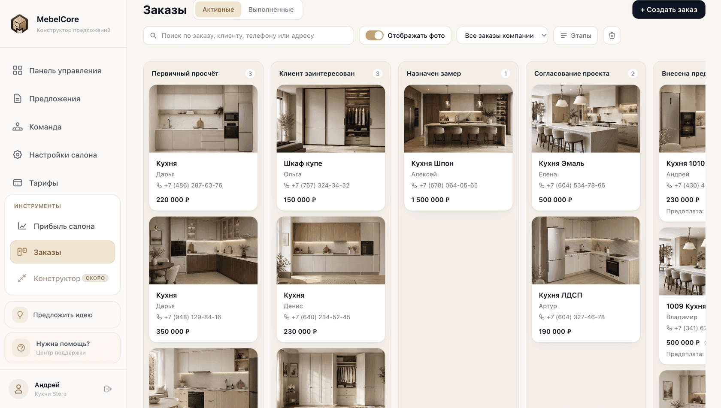Click the Клиент заинтересован column header

coord(317,74)
